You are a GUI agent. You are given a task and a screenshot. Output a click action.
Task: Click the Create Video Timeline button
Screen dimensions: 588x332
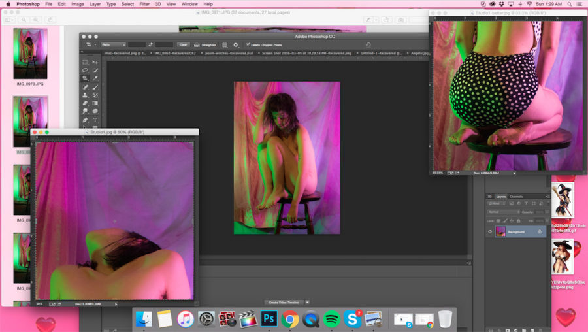click(283, 302)
